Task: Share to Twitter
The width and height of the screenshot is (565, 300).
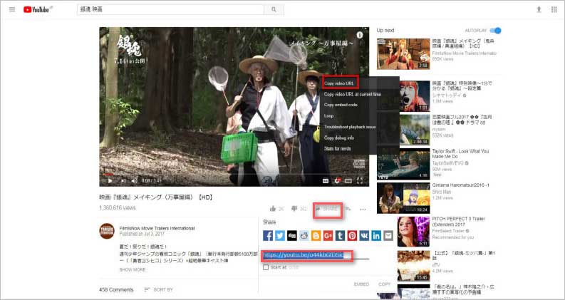Action: (280, 236)
